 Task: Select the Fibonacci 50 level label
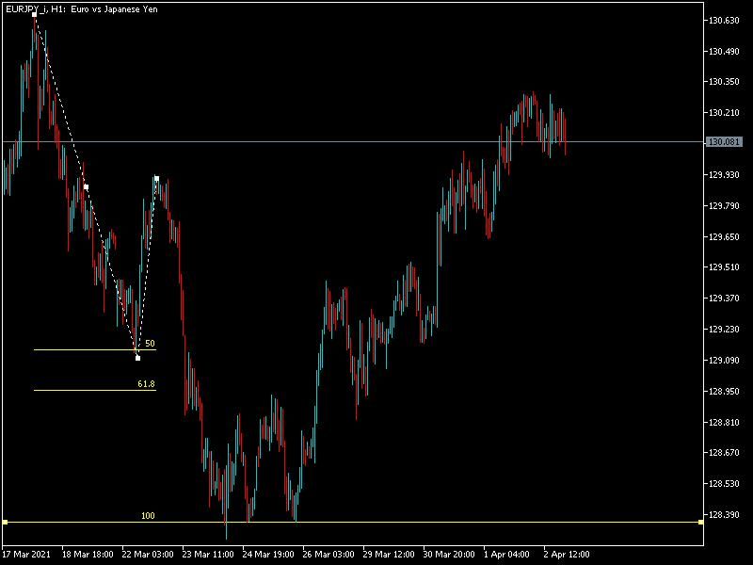150,344
